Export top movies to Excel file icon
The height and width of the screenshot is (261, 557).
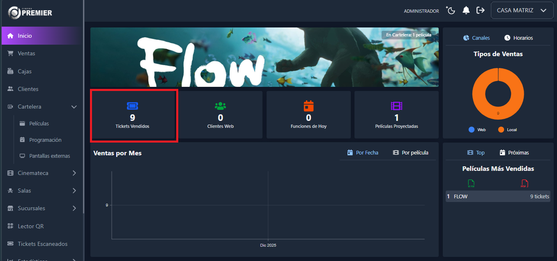point(471,184)
